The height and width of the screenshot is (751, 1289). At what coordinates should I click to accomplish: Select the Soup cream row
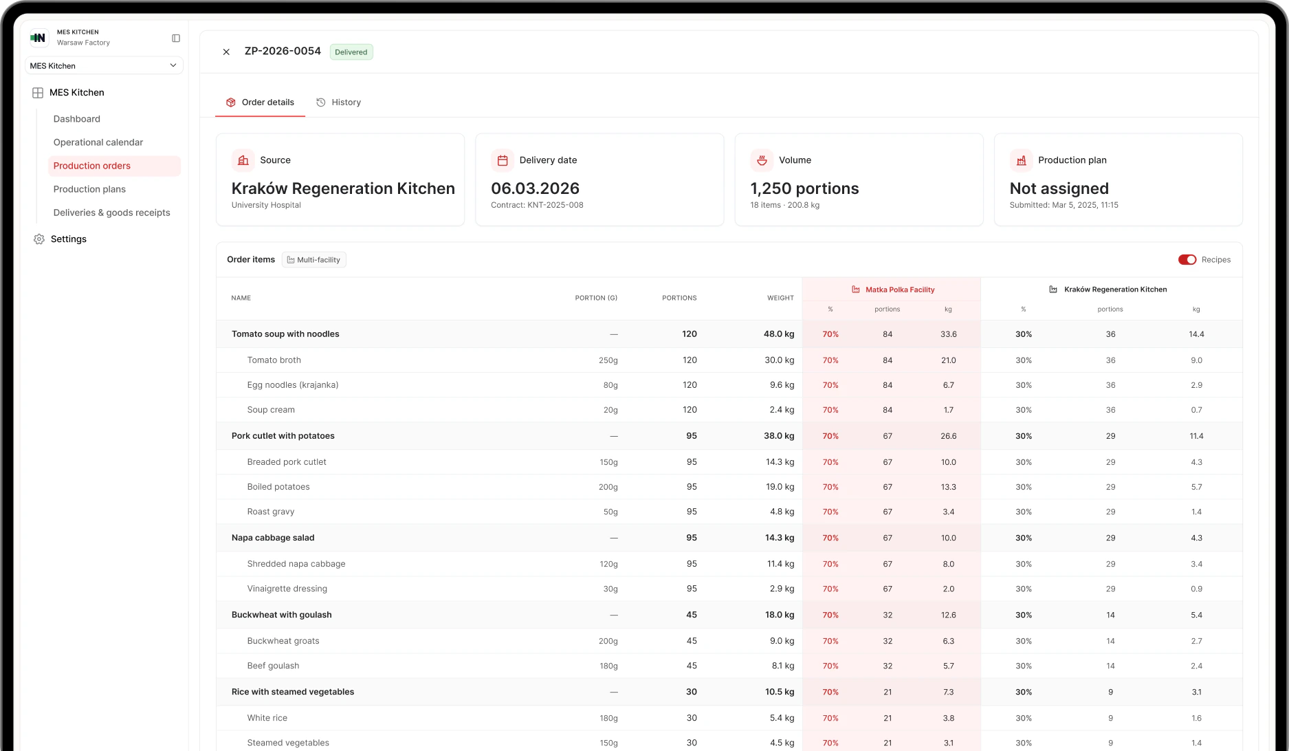pos(729,410)
